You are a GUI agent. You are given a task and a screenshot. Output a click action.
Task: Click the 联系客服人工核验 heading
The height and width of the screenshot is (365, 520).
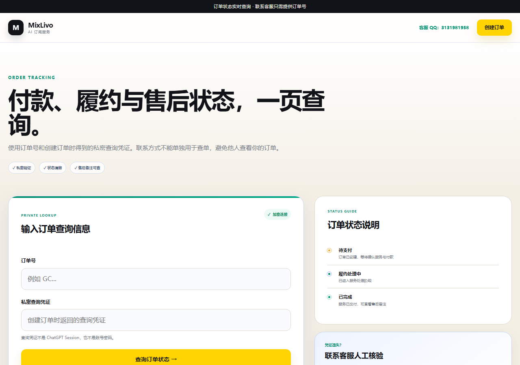354,356
